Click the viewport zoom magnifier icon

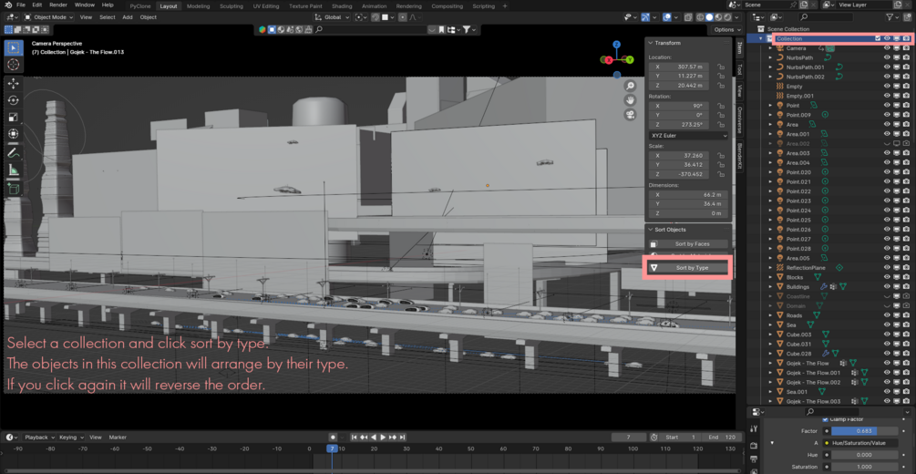tap(631, 86)
